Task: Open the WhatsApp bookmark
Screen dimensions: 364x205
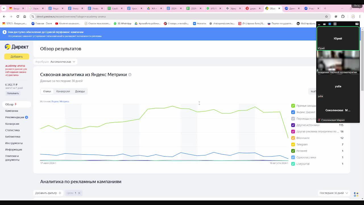Action: coord(123,23)
